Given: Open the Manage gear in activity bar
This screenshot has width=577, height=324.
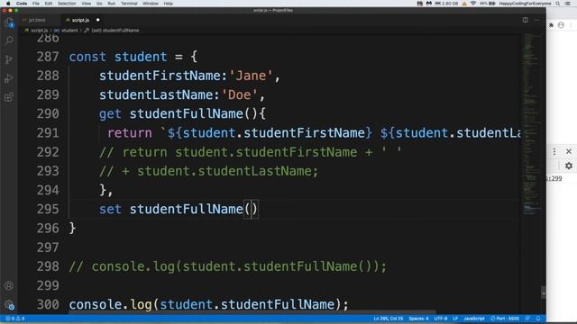Looking at the screenshot, I should pyautogui.click(x=9, y=304).
